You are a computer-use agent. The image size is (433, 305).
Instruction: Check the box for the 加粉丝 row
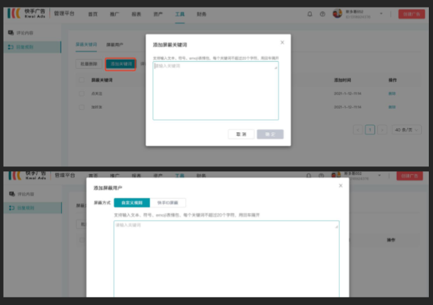(81, 107)
